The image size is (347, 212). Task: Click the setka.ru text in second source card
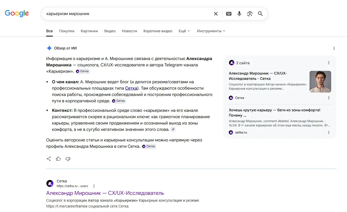pos(241,132)
